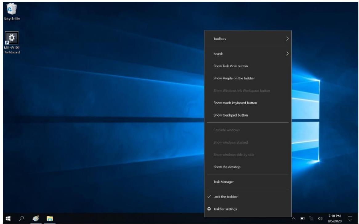Open Taskbar settings from the menu

coord(225,209)
